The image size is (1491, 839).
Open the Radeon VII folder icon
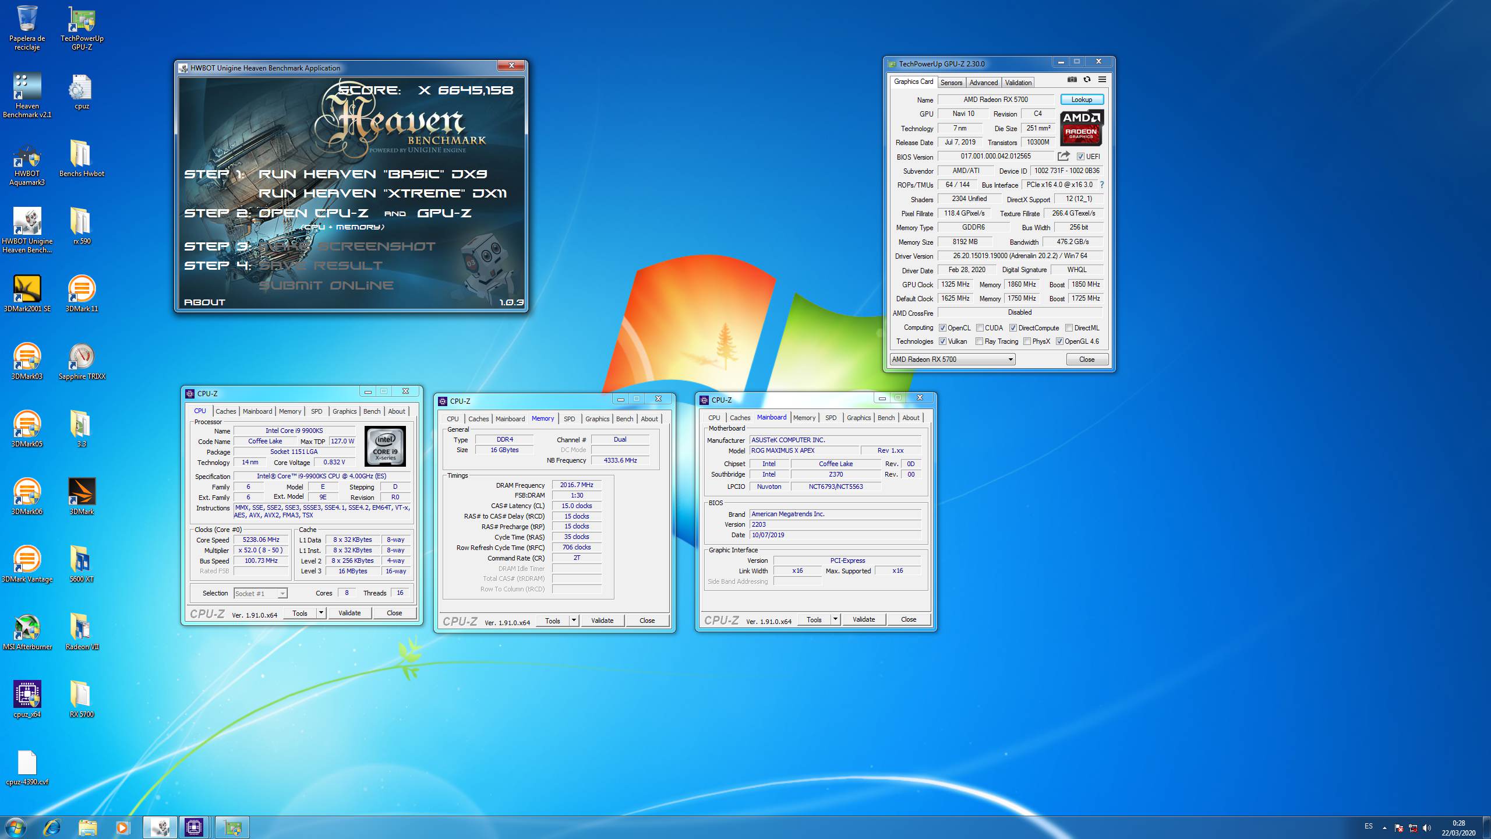pyautogui.click(x=82, y=632)
